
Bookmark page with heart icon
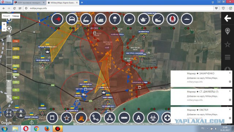(216, 8)
